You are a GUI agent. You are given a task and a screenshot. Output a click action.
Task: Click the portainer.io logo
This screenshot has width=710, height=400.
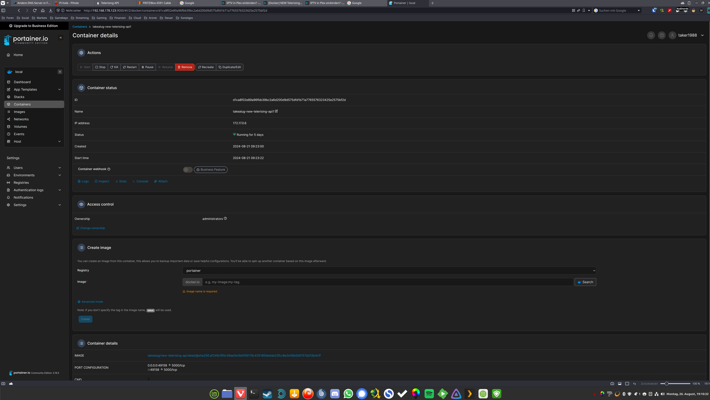(x=26, y=40)
